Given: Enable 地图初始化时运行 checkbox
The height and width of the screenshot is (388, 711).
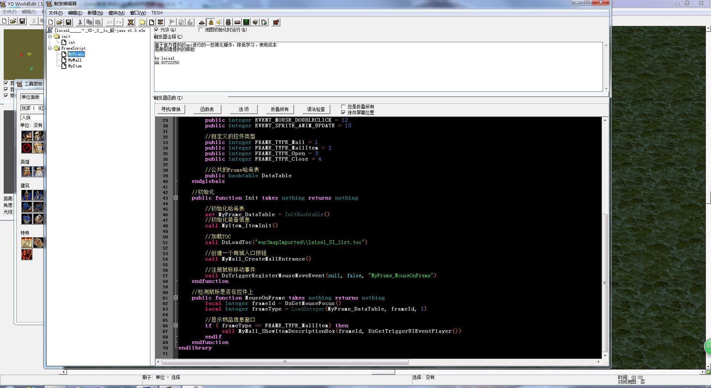Looking at the screenshot, I should [201, 30].
